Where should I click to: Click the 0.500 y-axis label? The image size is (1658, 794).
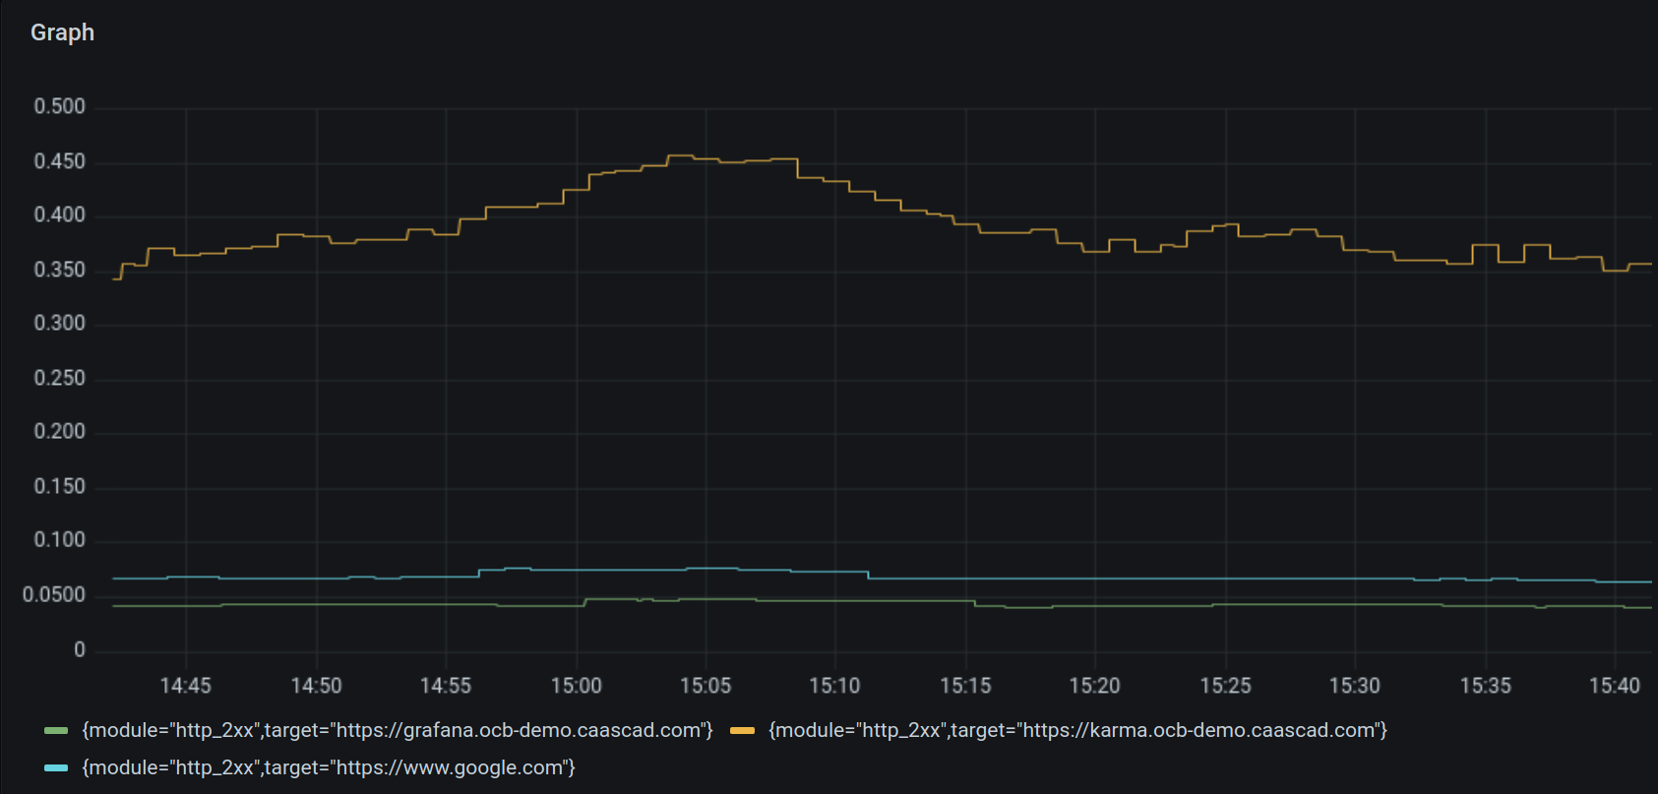coord(60,106)
